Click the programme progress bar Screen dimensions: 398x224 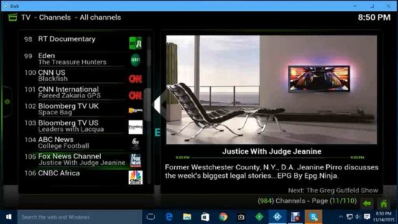[270, 157]
